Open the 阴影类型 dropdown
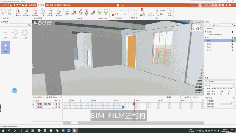The height and width of the screenshot is (133, 236). [x=226, y=106]
